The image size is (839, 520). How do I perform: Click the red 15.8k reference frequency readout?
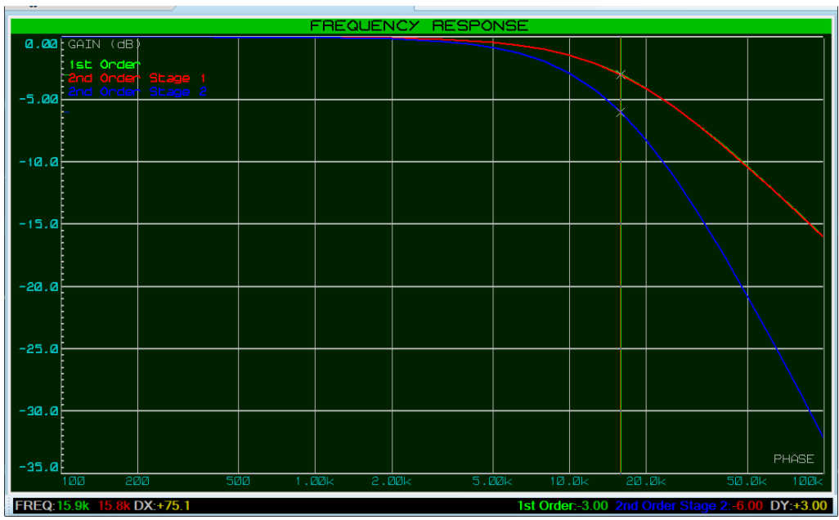coord(114,506)
